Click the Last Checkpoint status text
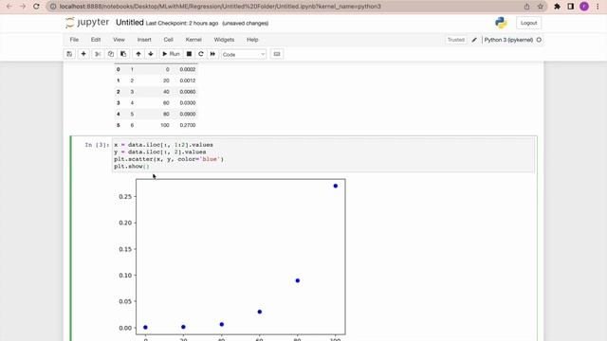607x341 pixels. (x=182, y=23)
